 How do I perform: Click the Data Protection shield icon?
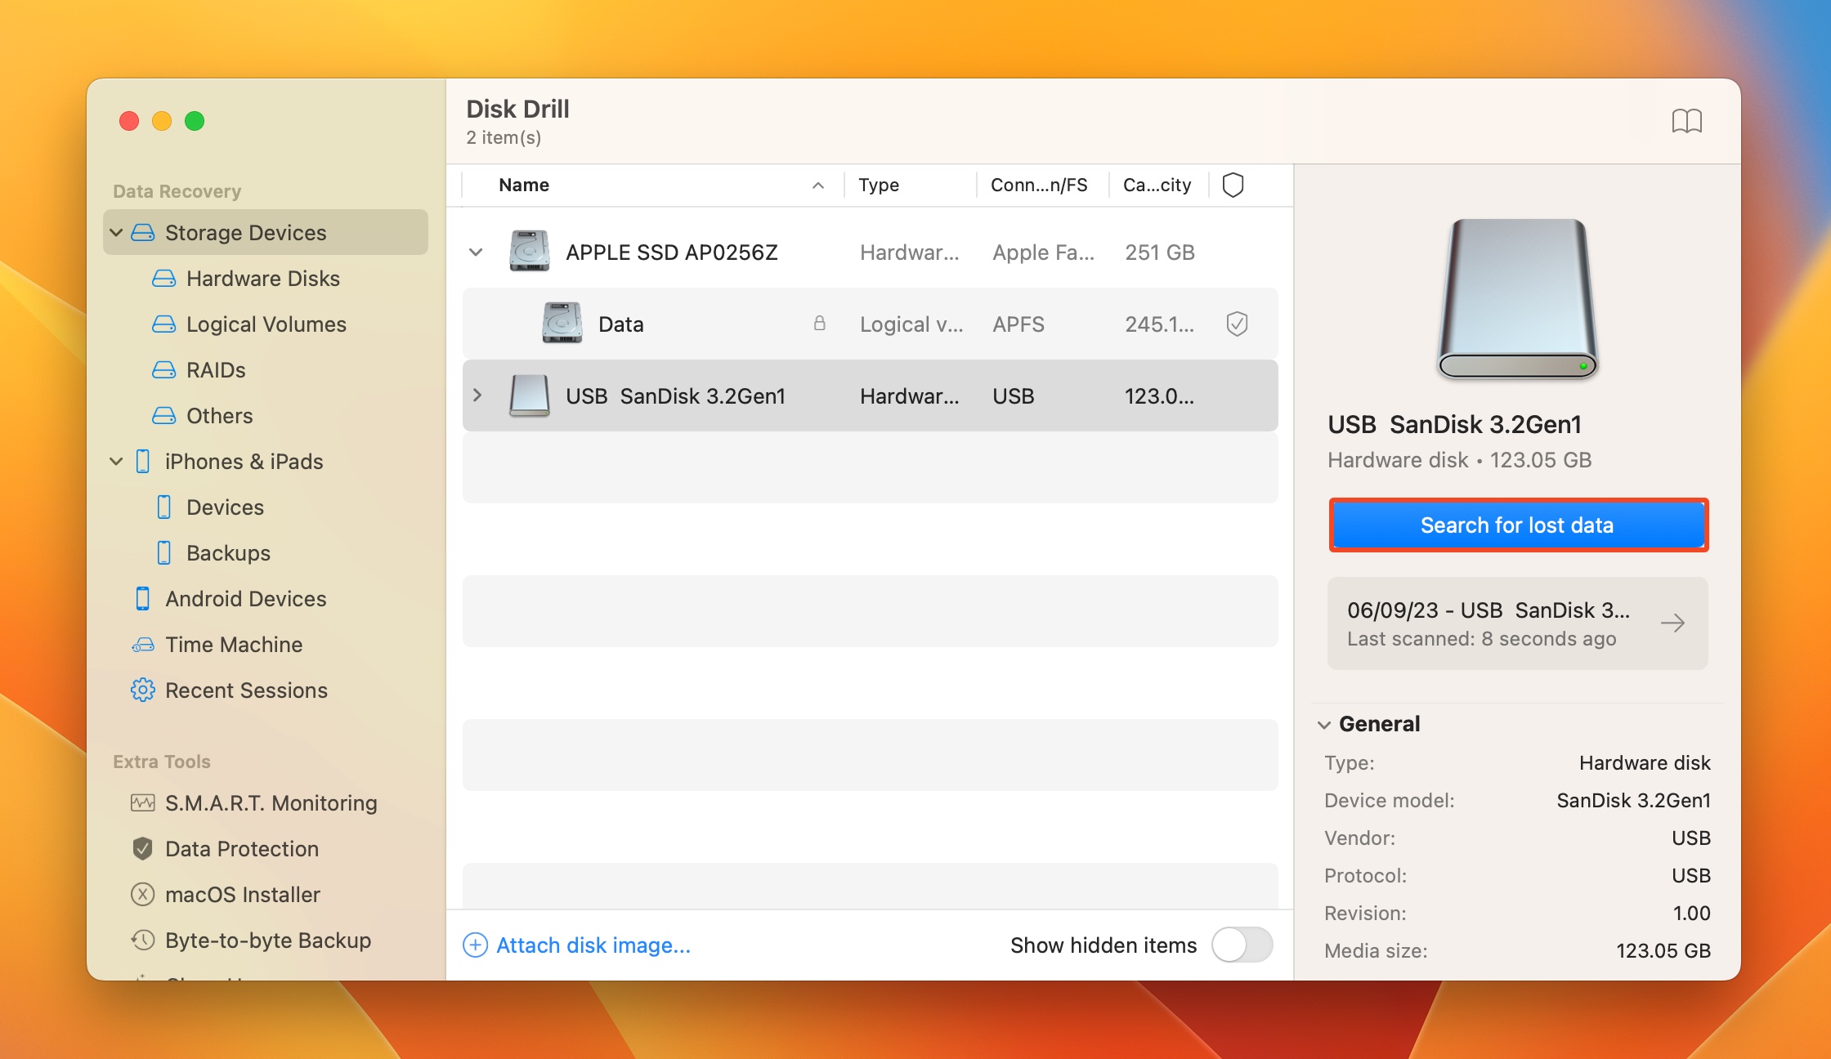141,848
